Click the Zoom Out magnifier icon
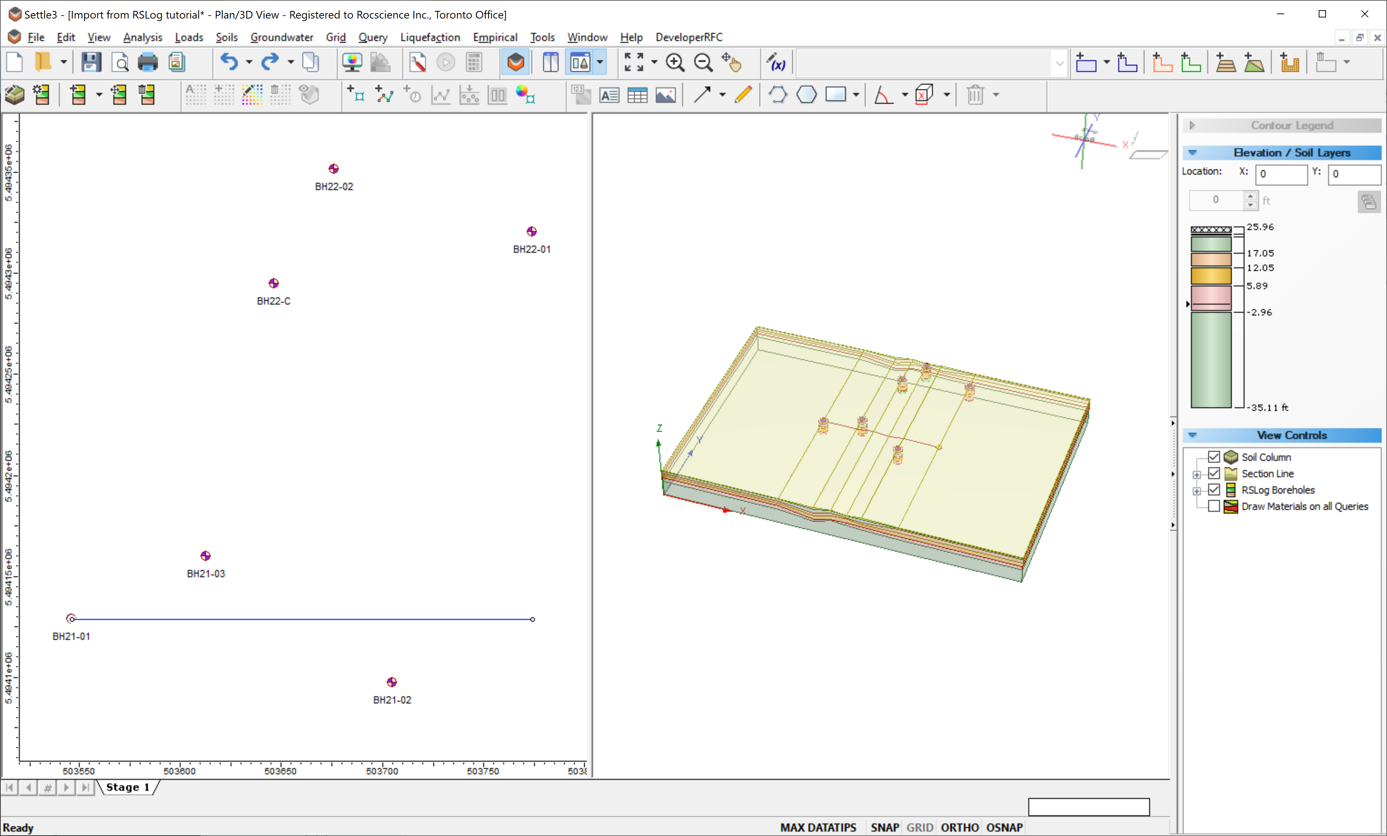The image size is (1387, 836). tap(703, 62)
